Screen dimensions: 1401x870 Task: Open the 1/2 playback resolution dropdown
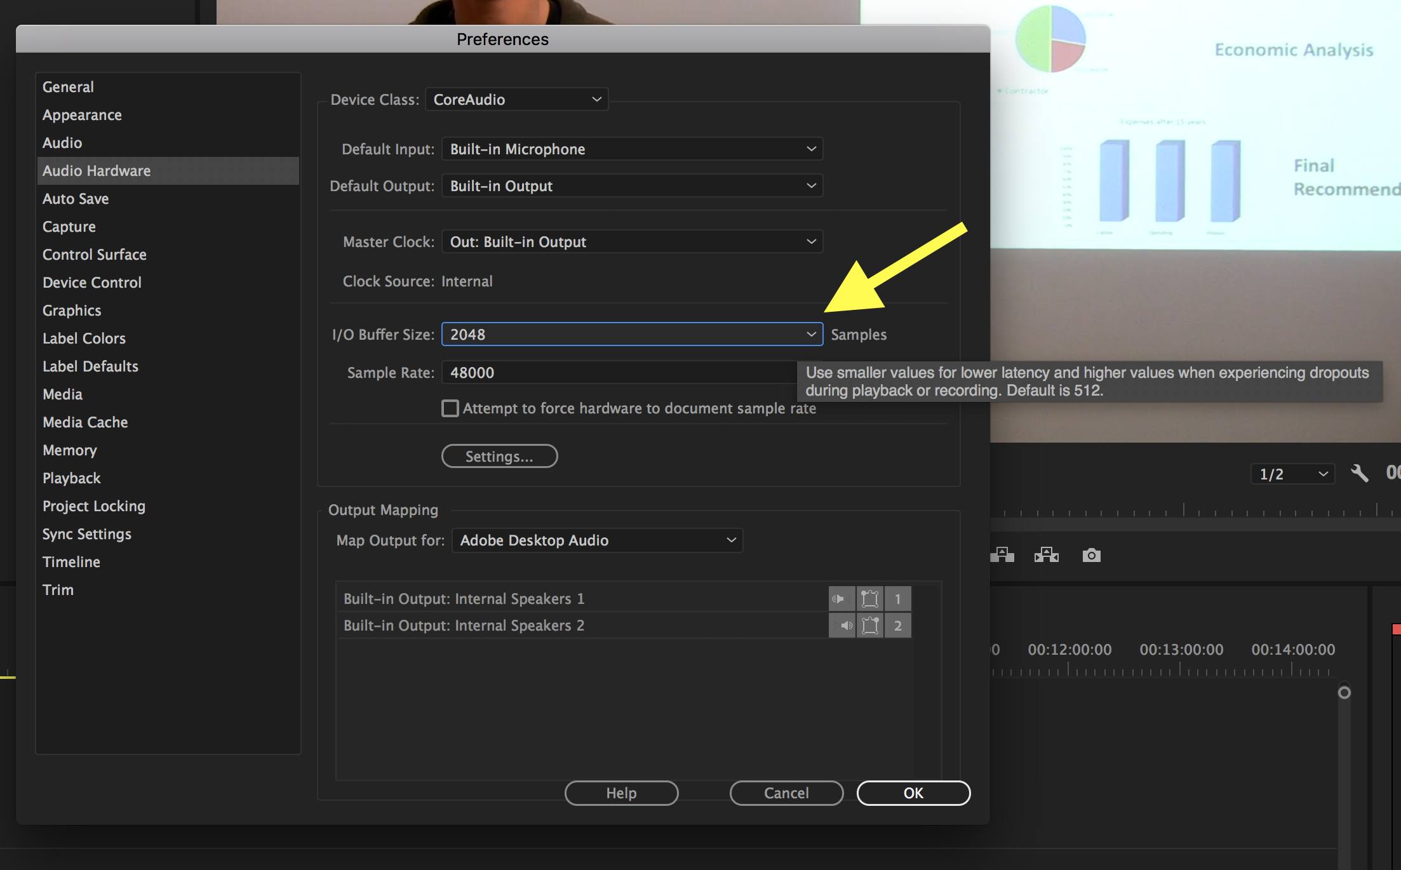pyautogui.click(x=1292, y=474)
